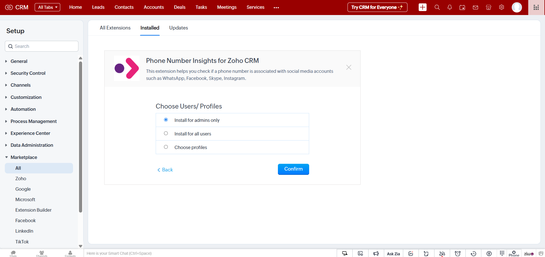Viewport: 545px width, 257px height.
Task: Select All under Marketplace
Action: point(39,168)
